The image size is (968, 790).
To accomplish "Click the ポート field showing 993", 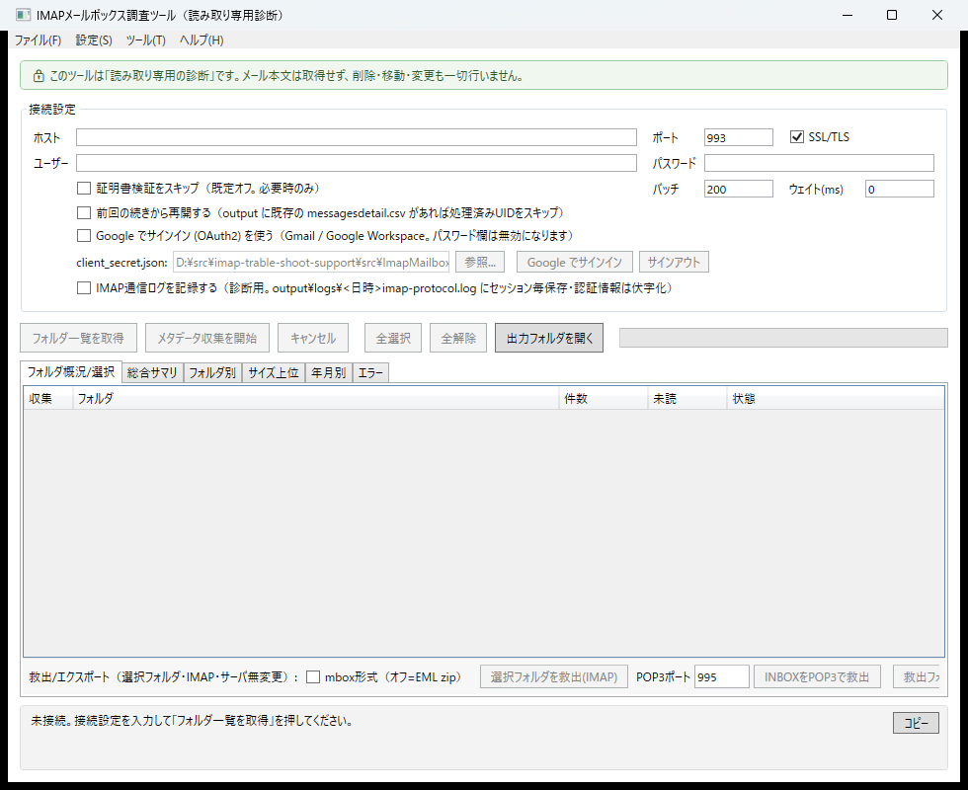I will pyautogui.click(x=739, y=137).
